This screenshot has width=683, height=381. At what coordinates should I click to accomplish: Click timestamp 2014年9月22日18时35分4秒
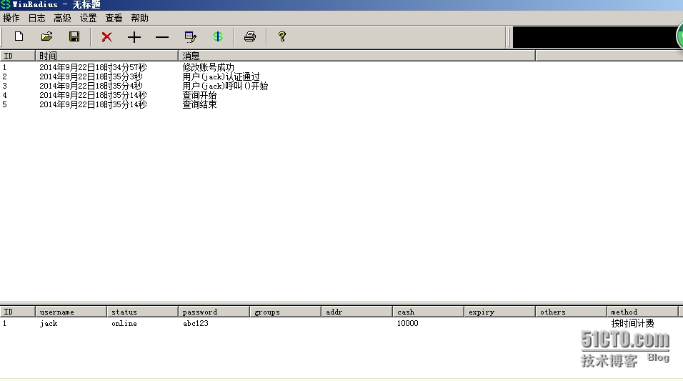(x=91, y=86)
